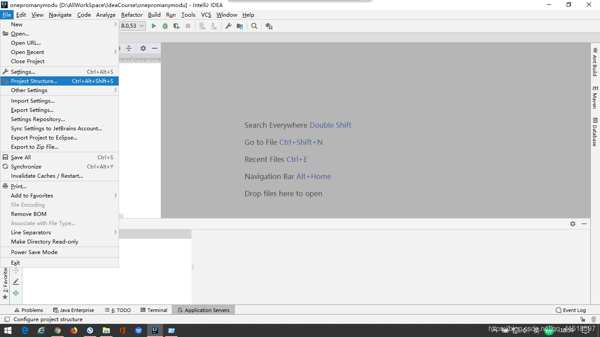600x337 pixels.
Task: Open Search Everywhere with the magnifier icon
Action: point(254,26)
